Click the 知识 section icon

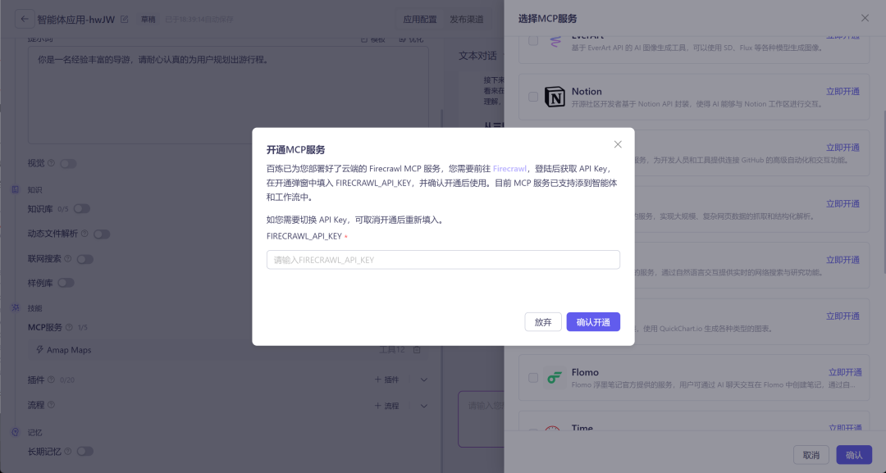[16, 189]
